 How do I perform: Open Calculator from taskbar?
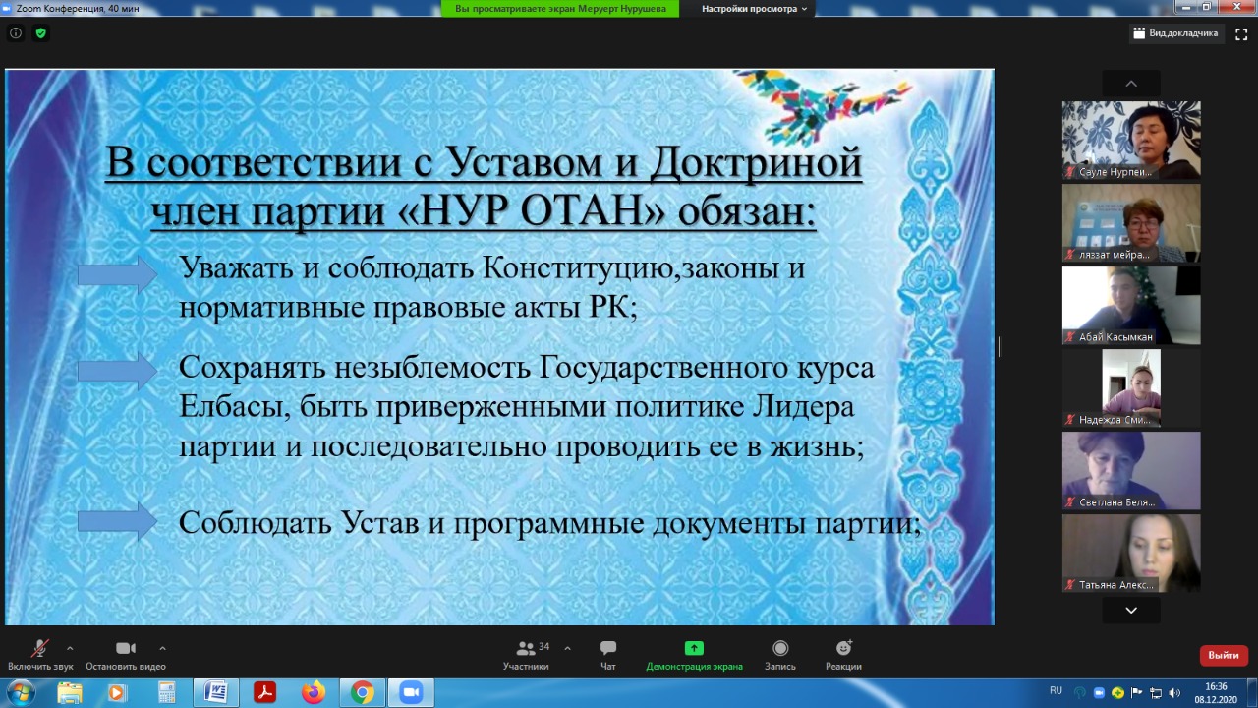tap(166, 692)
